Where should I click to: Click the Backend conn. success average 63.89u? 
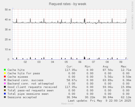pyautogui.click(x=108, y=80)
